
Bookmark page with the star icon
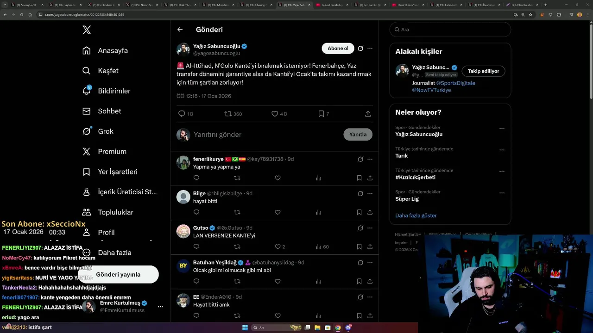pos(530,14)
